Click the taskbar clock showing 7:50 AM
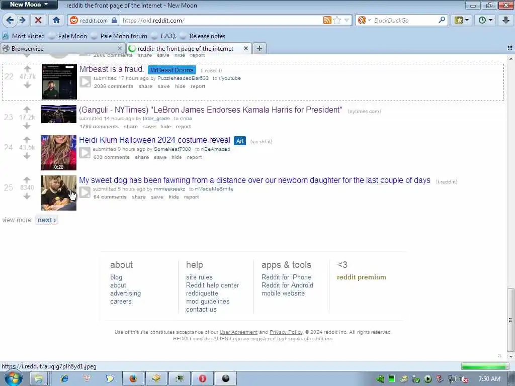 (489, 379)
